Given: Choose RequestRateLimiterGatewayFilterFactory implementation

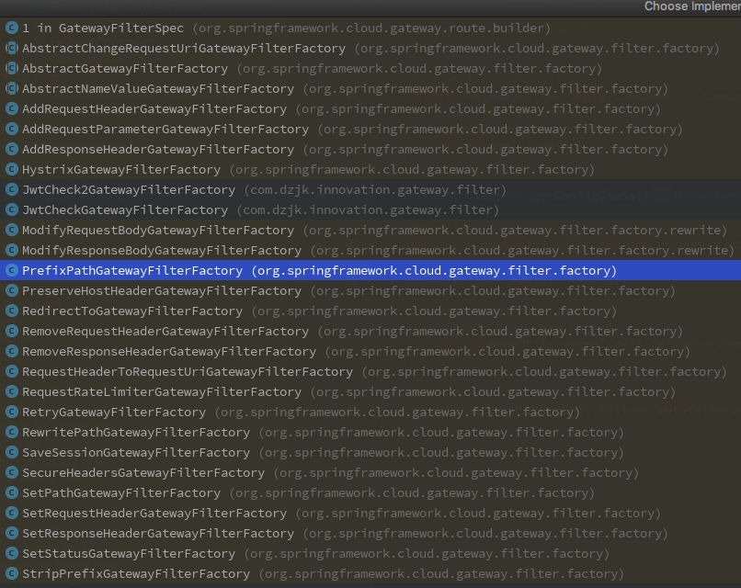Looking at the screenshot, I should coord(370,391).
